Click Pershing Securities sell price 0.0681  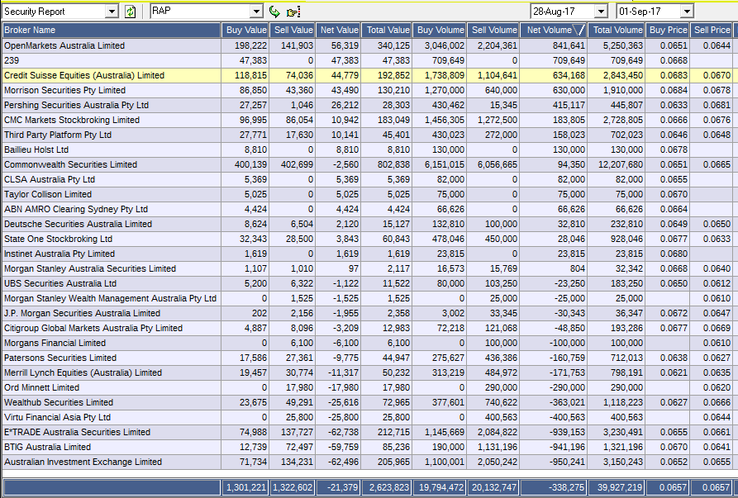[x=717, y=106]
